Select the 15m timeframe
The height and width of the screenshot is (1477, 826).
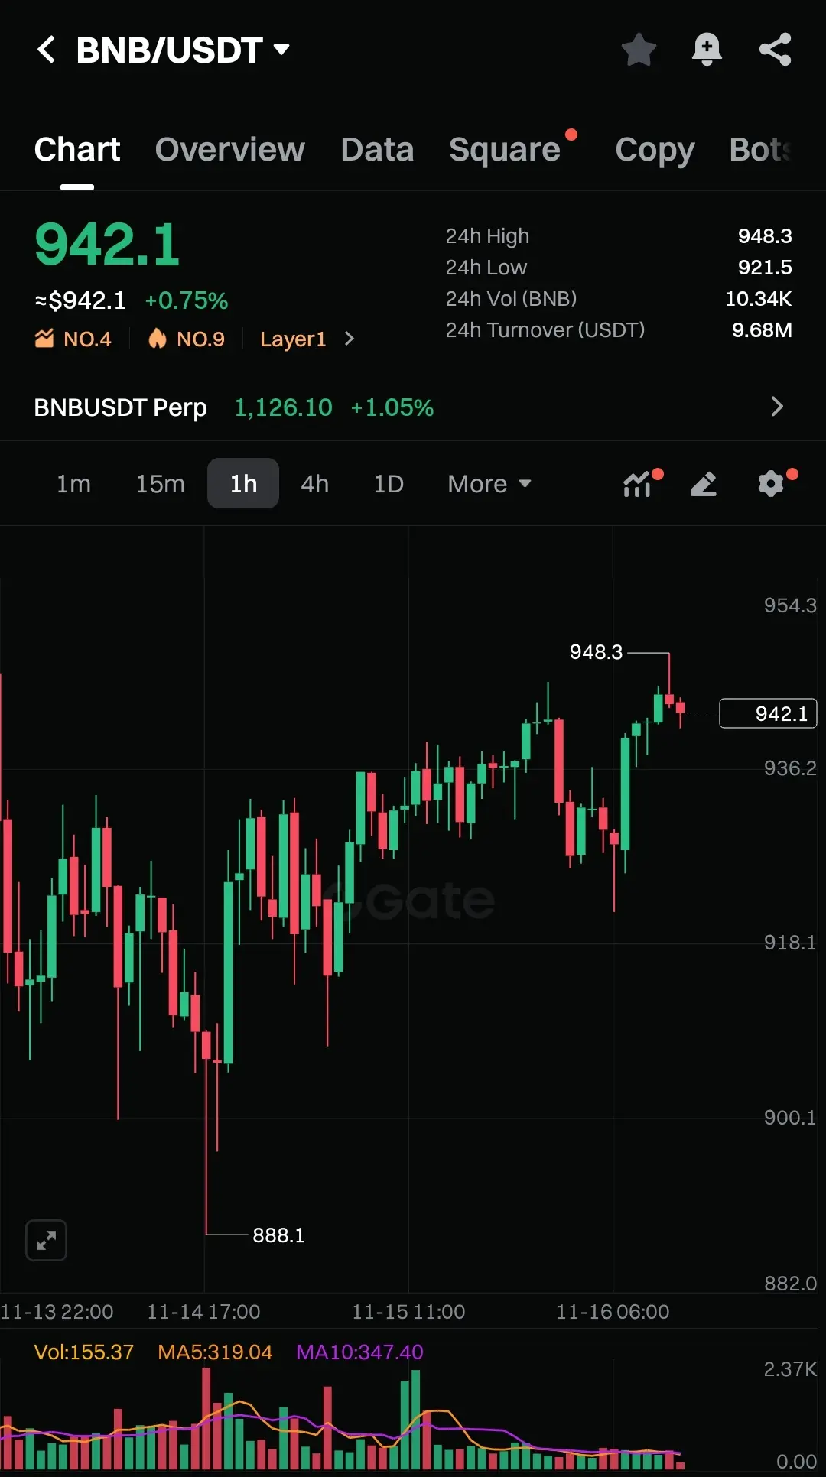tap(161, 484)
